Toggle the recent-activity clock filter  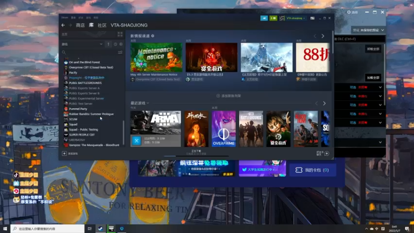(x=115, y=44)
